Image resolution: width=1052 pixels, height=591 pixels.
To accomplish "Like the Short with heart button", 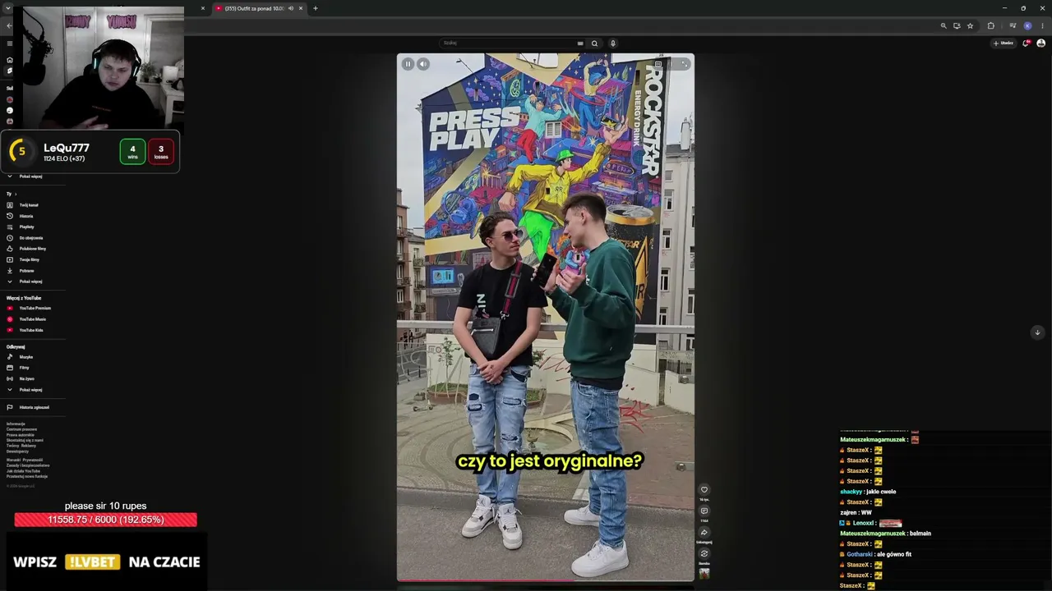I will [704, 490].
